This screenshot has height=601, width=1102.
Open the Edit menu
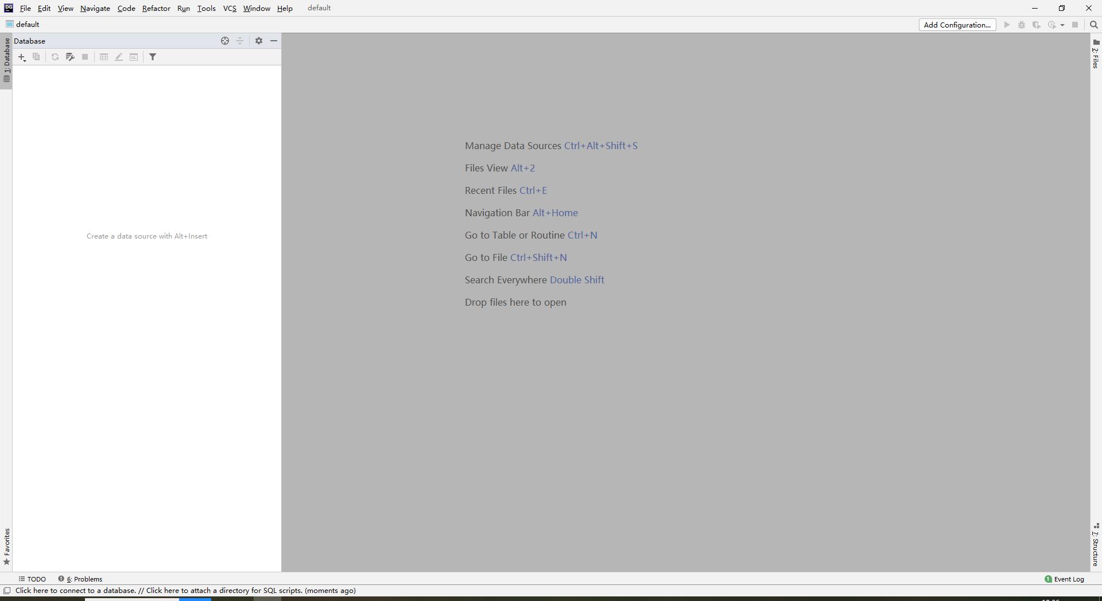[44, 8]
